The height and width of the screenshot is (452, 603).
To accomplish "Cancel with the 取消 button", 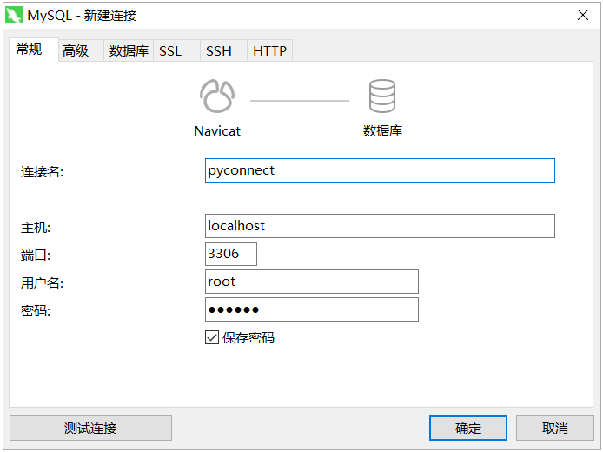I will [x=555, y=428].
